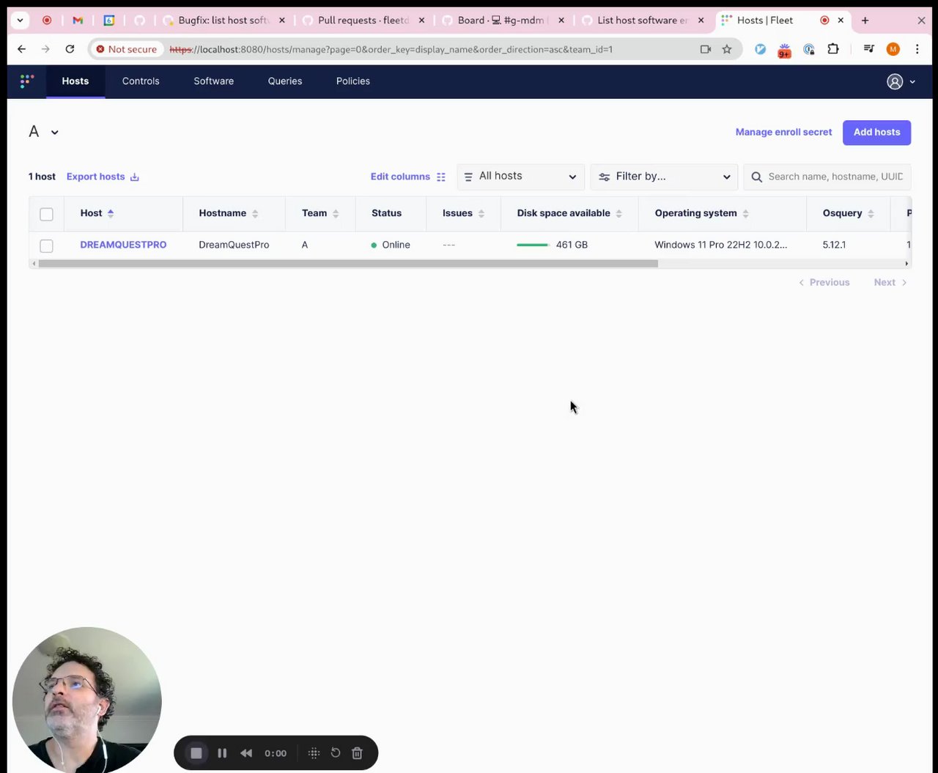
Task: Click the Export hosts link
Action: click(x=103, y=177)
